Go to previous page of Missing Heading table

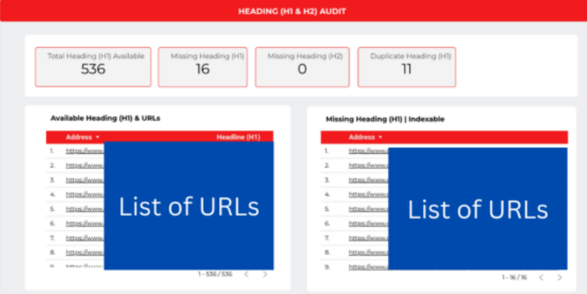[x=541, y=277]
